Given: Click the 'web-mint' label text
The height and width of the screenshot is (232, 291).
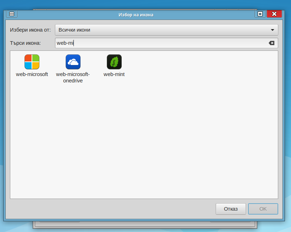Looking at the screenshot, I should (x=114, y=74).
